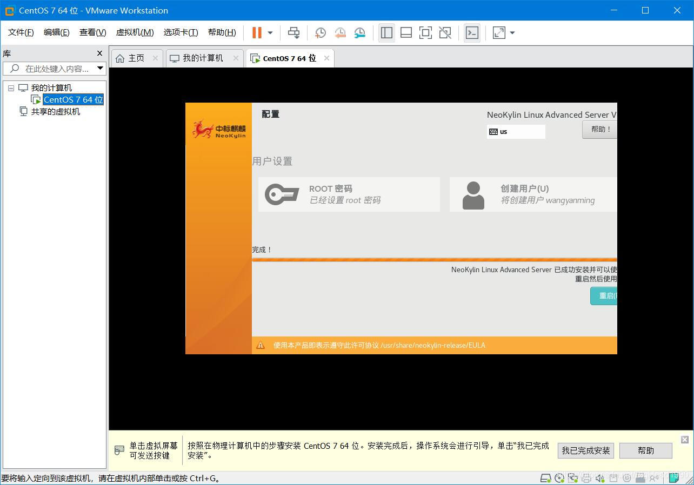Screen dimensions: 694x485
Task: Dismiss the install hint bar with X
Action: (685, 440)
